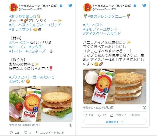Image resolution: width=157 pixels, height=138 pixels.
Task: Click the 午後5:00 · 2020年6月22日 timestamp
Action: click(98, 108)
